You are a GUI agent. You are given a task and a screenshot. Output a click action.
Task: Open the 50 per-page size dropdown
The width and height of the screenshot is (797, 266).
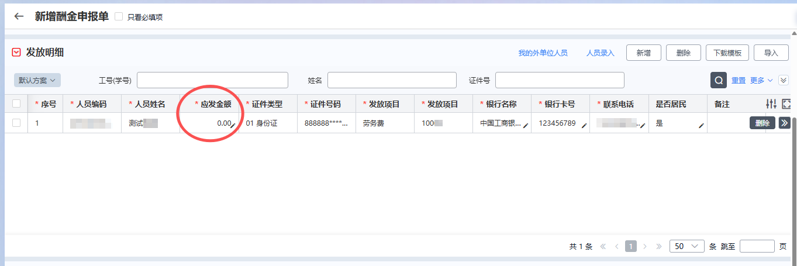tap(686, 246)
